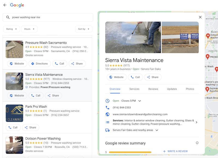Click the Dotson Washing map pin
The width and height of the screenshot is (218, 158).
(x=208, y=36)
